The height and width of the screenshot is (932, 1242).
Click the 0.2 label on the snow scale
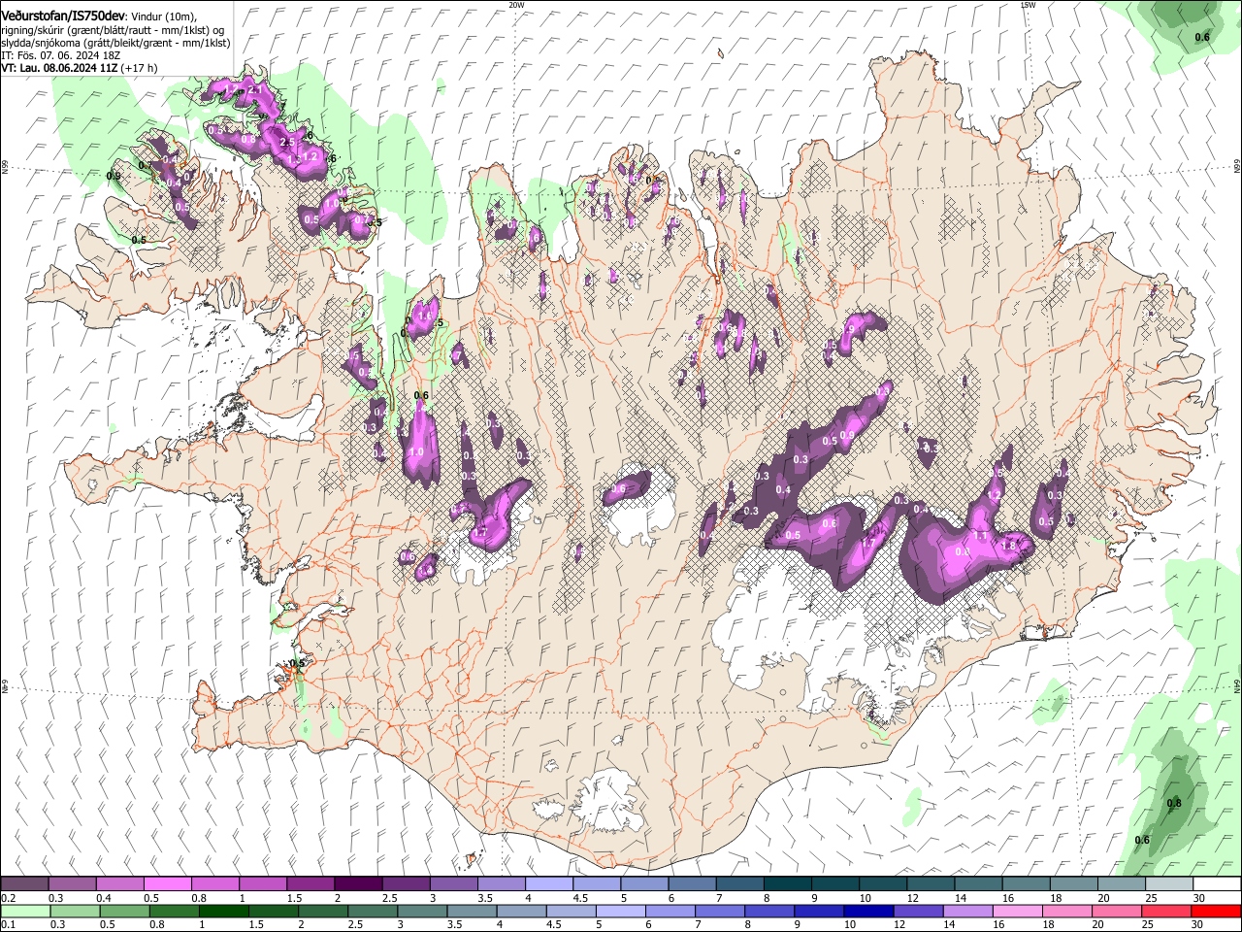(x=8, y=897)
